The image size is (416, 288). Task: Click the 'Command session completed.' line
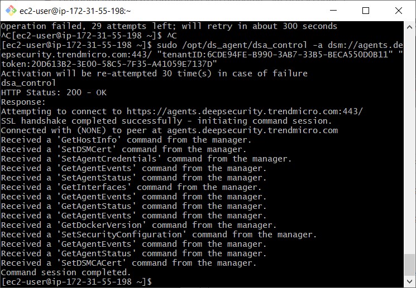[66, 272]
